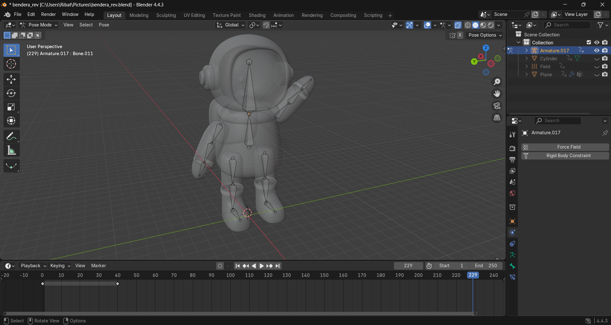Play the animation forward

261,266
